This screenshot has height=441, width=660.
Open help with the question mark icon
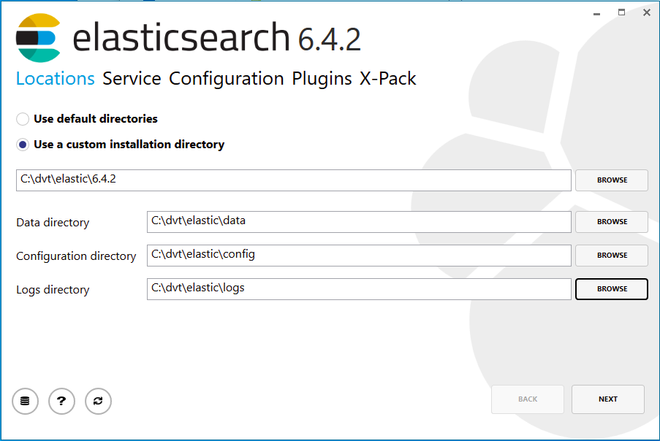coord(61,401)
